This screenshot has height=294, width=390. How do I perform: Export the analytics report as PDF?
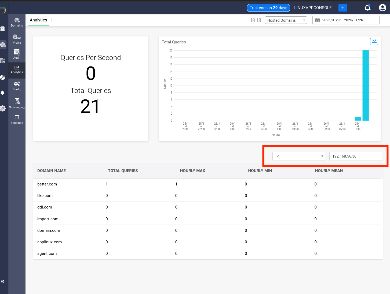click(x=253, y=20)
